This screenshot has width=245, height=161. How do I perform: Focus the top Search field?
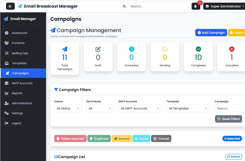click(x=158, y=6)
